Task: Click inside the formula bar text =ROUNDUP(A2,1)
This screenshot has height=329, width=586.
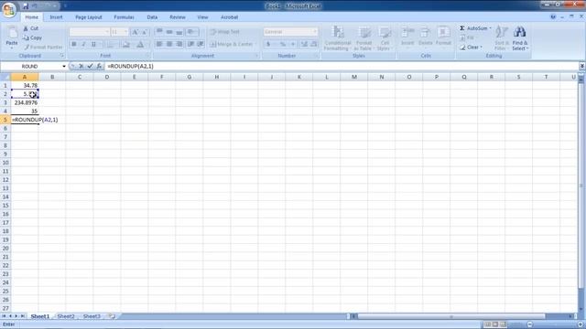Action: (x=130, y=66)
